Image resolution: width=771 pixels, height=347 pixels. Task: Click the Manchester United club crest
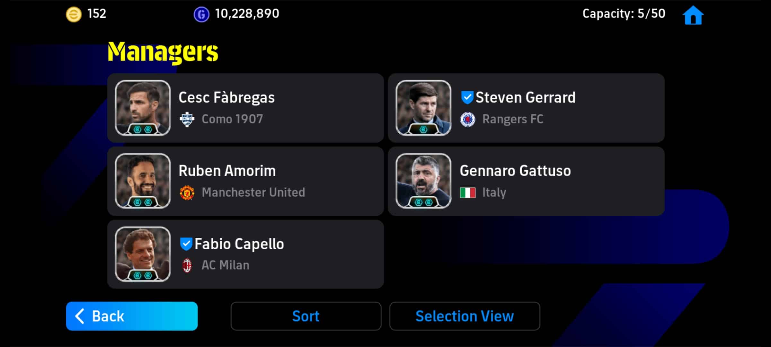click(187, 193)
